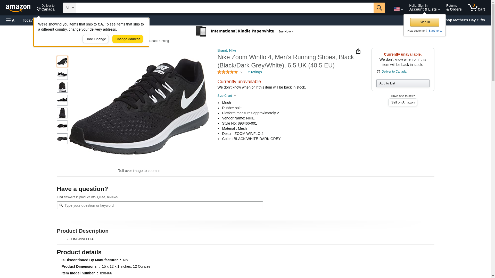The width and height of the screenshot is (495, 278).
Task: Select the second shoe thumbnail image
Action: [62, 74]
